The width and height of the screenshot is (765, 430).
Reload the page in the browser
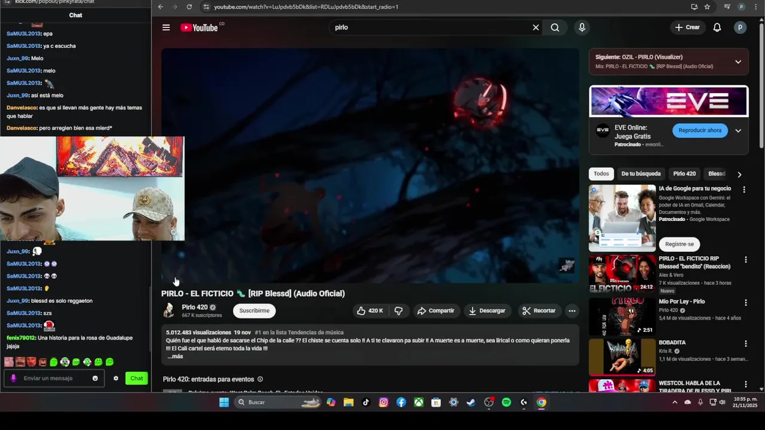(189, 7)
